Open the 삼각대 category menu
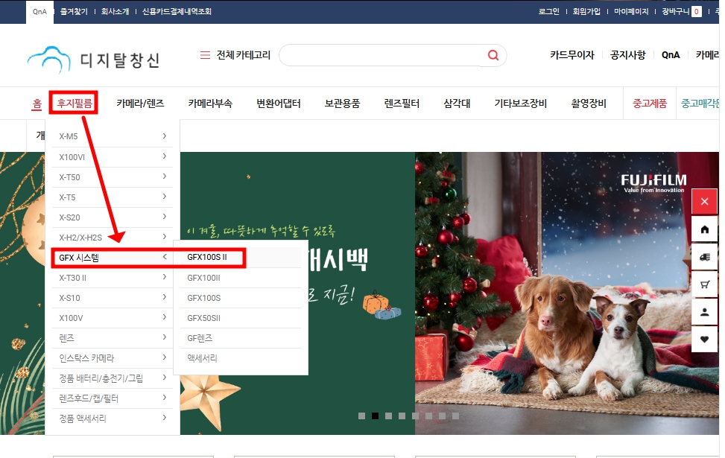 tap(457, 104)
